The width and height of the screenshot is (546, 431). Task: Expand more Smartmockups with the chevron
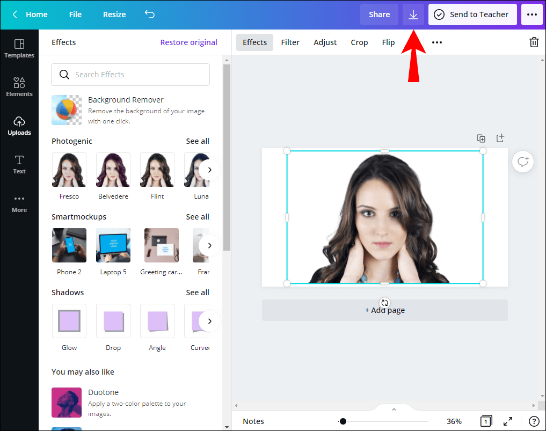coord(209,245)
